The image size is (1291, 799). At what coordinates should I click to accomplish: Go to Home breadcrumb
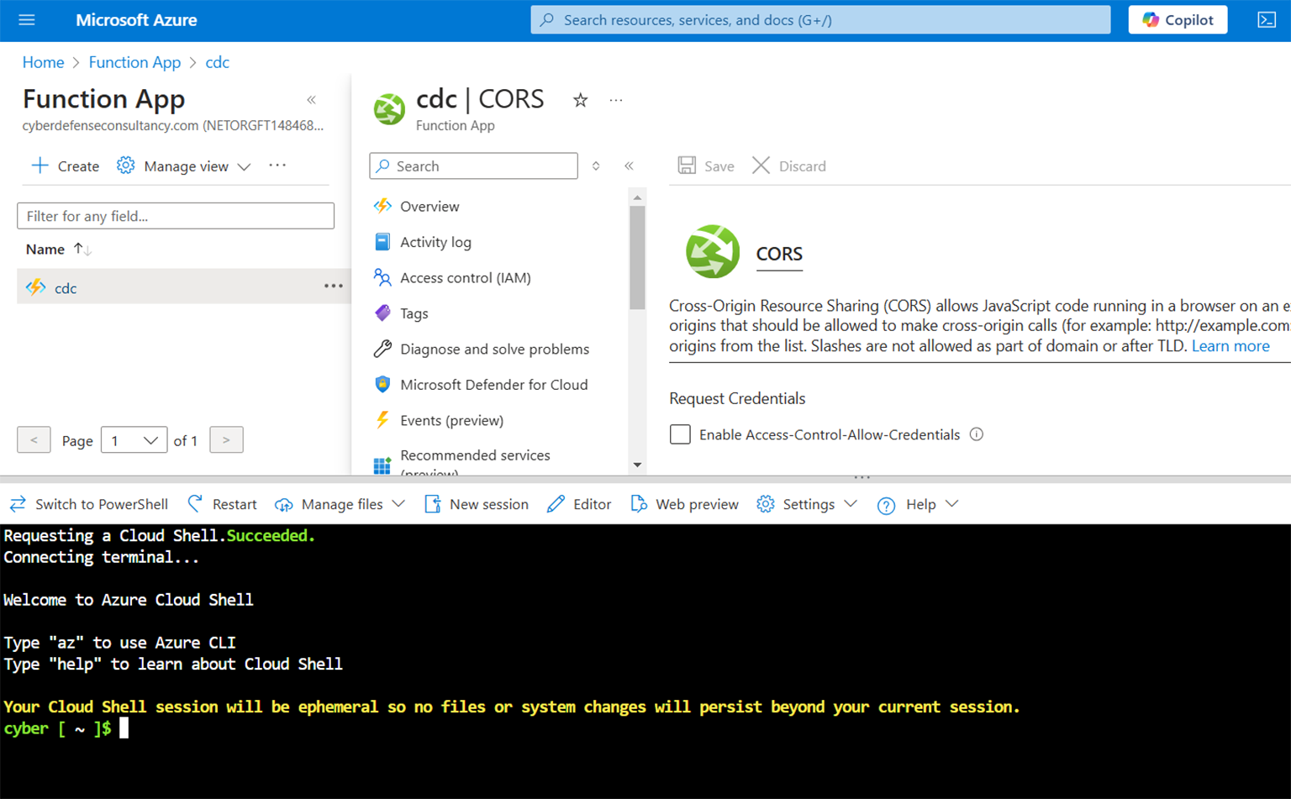[x=43, y=62]
